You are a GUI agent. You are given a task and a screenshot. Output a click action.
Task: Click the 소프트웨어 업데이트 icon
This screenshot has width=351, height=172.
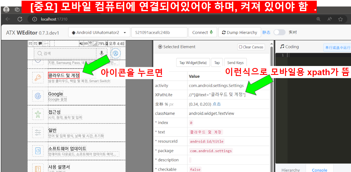coord(38,151)
